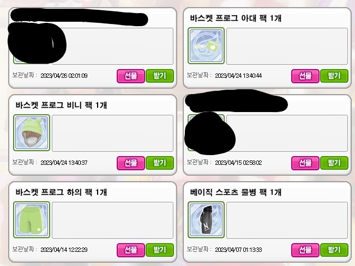Select the black sports water bottle icon
This screenshot has width=355, height=266.
206,220
